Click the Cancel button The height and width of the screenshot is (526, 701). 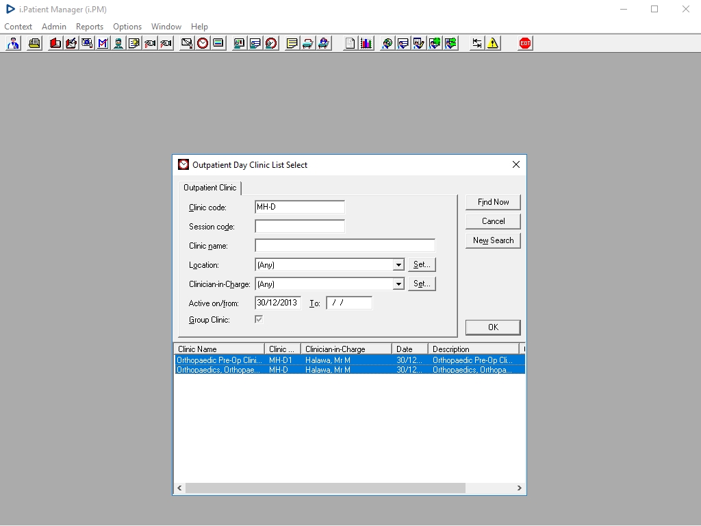tap(493, 221)
